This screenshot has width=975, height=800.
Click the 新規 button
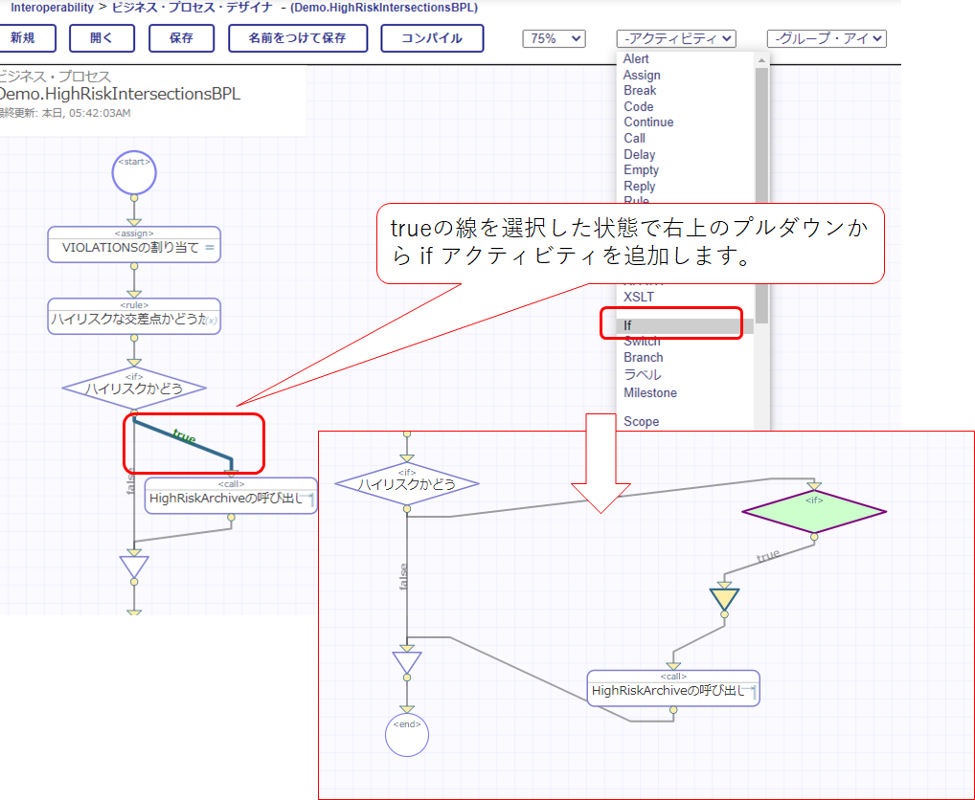(23, 38)
